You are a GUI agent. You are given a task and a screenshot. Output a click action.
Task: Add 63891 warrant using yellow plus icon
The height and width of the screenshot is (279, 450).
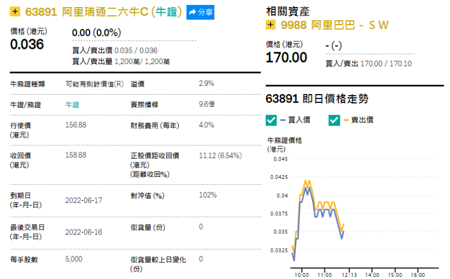(x=15, y=11)
